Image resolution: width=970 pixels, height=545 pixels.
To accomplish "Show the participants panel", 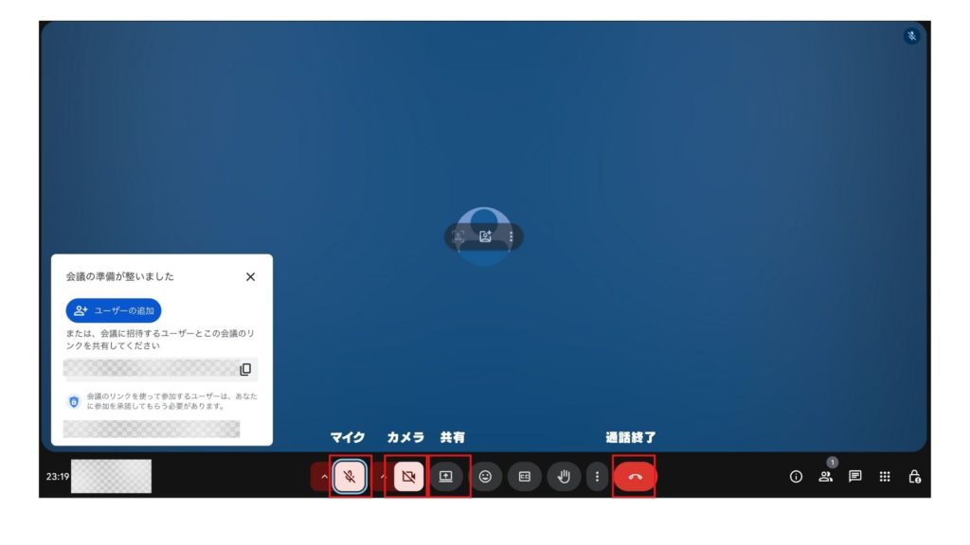I will click(825, 477).
